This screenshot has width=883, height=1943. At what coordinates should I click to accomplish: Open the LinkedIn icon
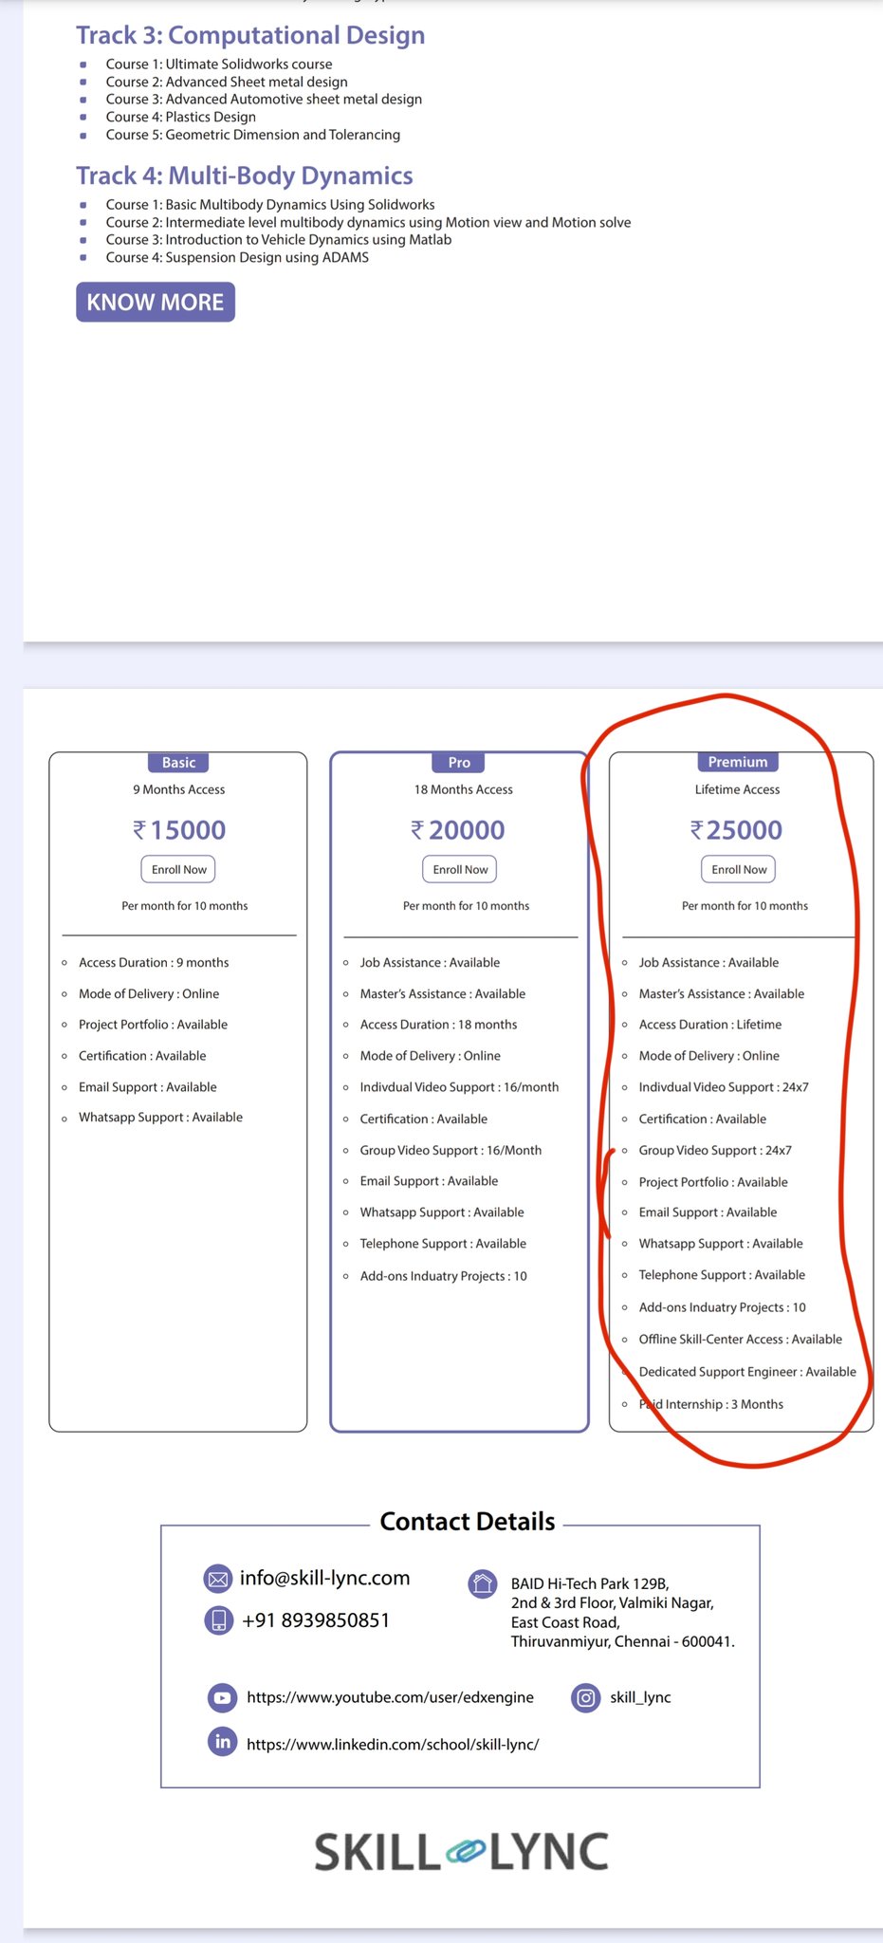pyautogui.click(x=222, y=1742)
